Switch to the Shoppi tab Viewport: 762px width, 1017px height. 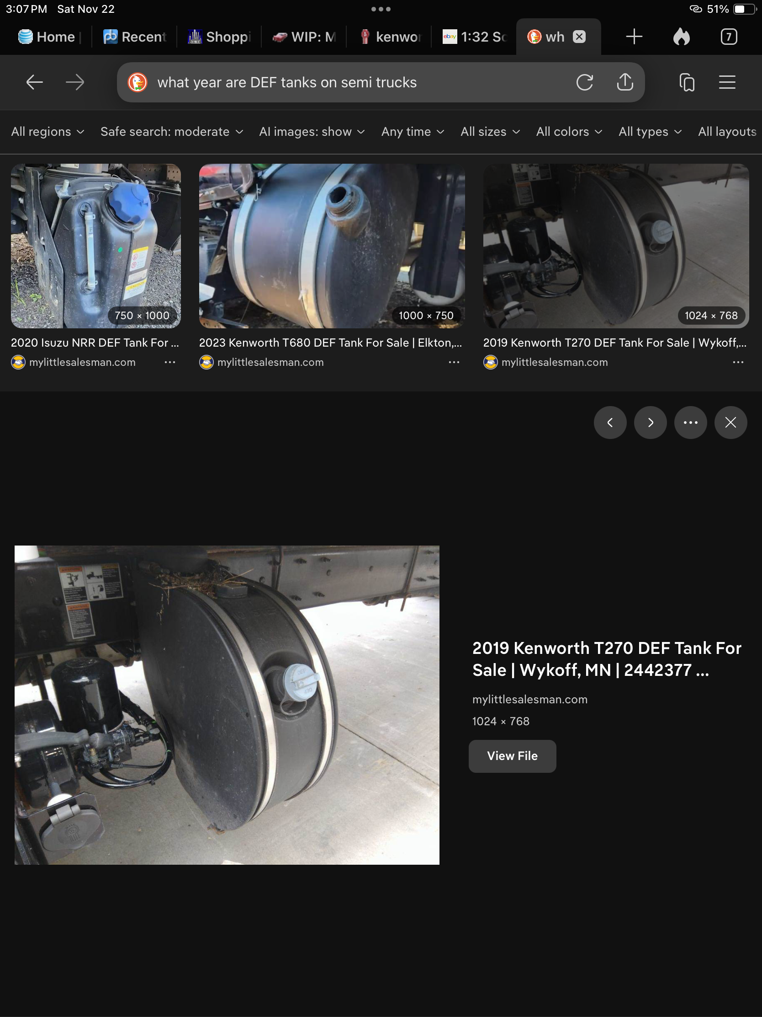click(x=220, y=37)
